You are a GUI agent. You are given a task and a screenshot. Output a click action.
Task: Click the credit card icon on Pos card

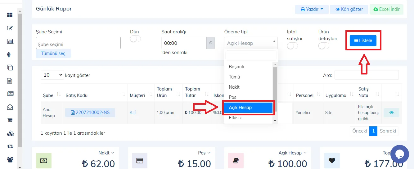tap(140, 160)
